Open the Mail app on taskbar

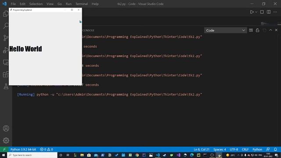(x=96, y=155)
